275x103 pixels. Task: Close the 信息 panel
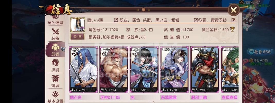coord(234,10)
